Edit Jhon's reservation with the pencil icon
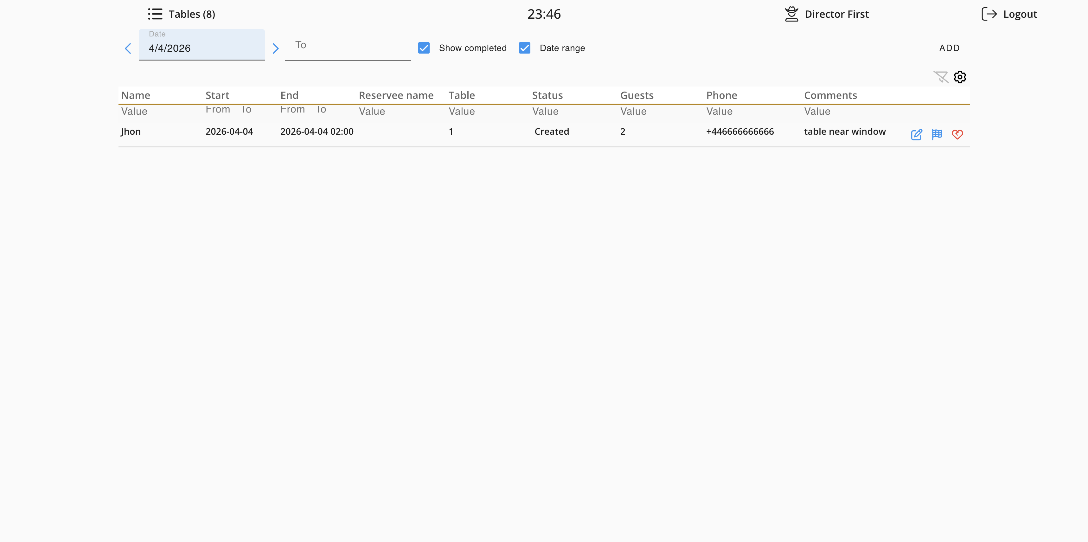 (x=916, y=134)
